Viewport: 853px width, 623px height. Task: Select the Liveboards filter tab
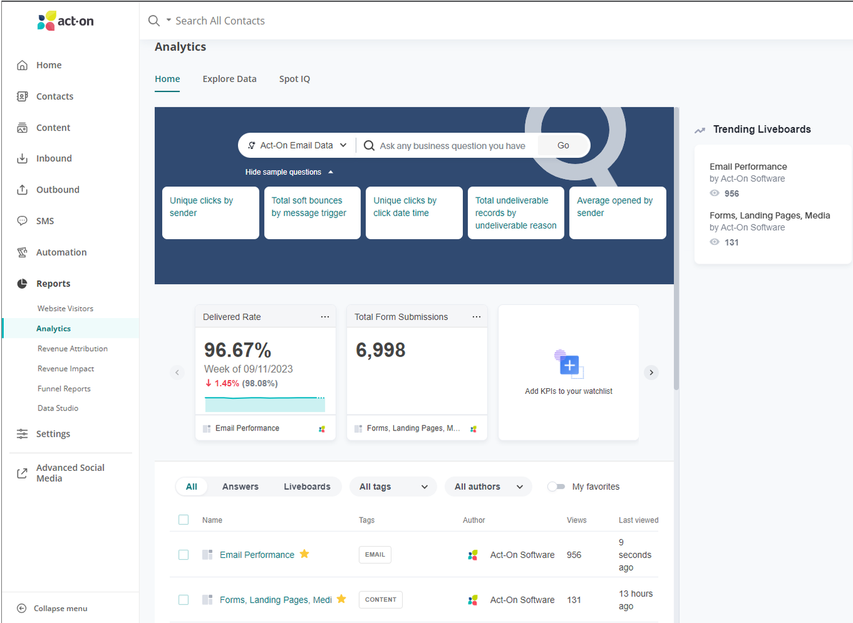tap(307, 487)
